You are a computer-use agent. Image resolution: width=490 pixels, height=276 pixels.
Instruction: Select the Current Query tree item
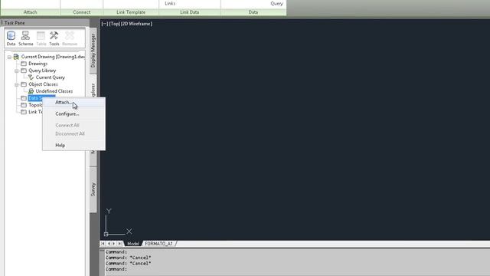pos(51,77)
